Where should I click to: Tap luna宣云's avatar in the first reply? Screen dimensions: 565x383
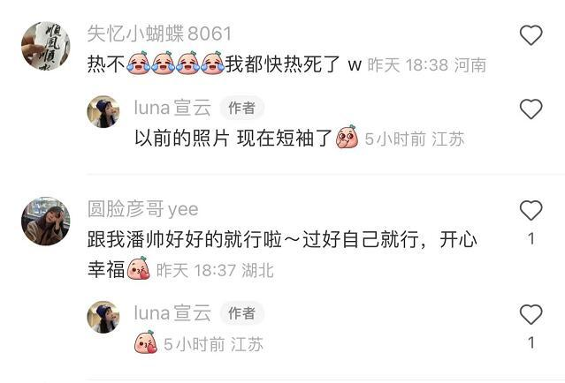[x=103, y=111]
